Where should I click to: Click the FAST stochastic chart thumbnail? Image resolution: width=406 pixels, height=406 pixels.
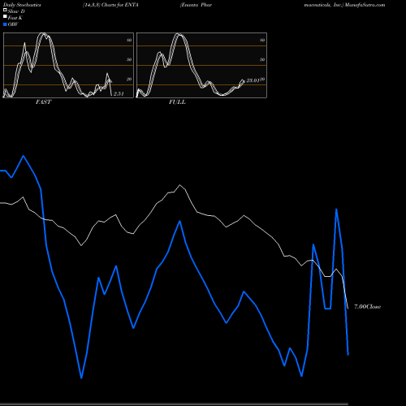point(68,65)
